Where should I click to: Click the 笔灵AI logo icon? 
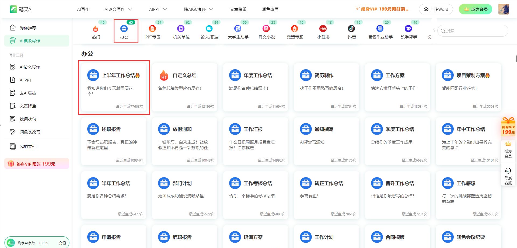click(x=13, y=9)
